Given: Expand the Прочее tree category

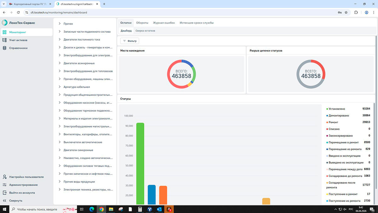Looking at the screenshot, I should (60, 24).
